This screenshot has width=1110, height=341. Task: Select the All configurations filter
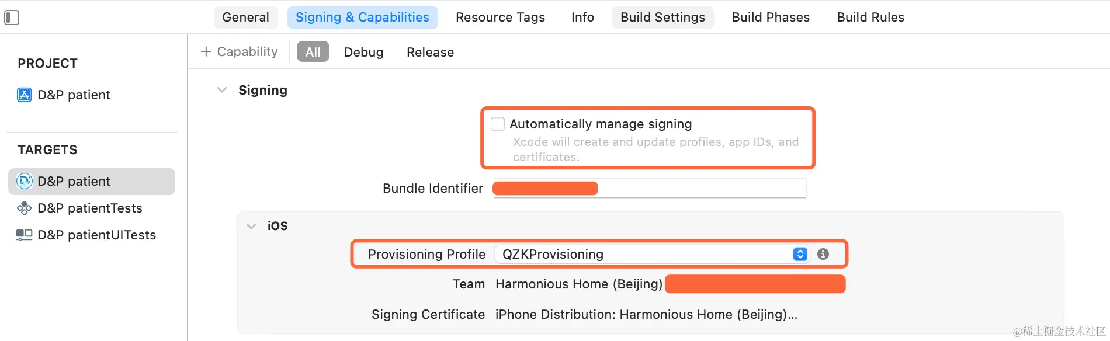[313, 52]
